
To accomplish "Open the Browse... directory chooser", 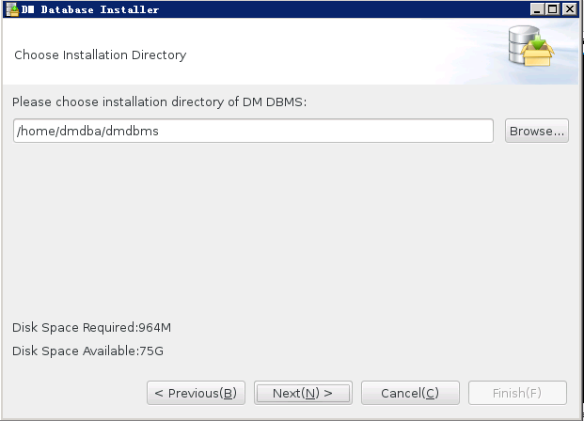I will [537, 131].
